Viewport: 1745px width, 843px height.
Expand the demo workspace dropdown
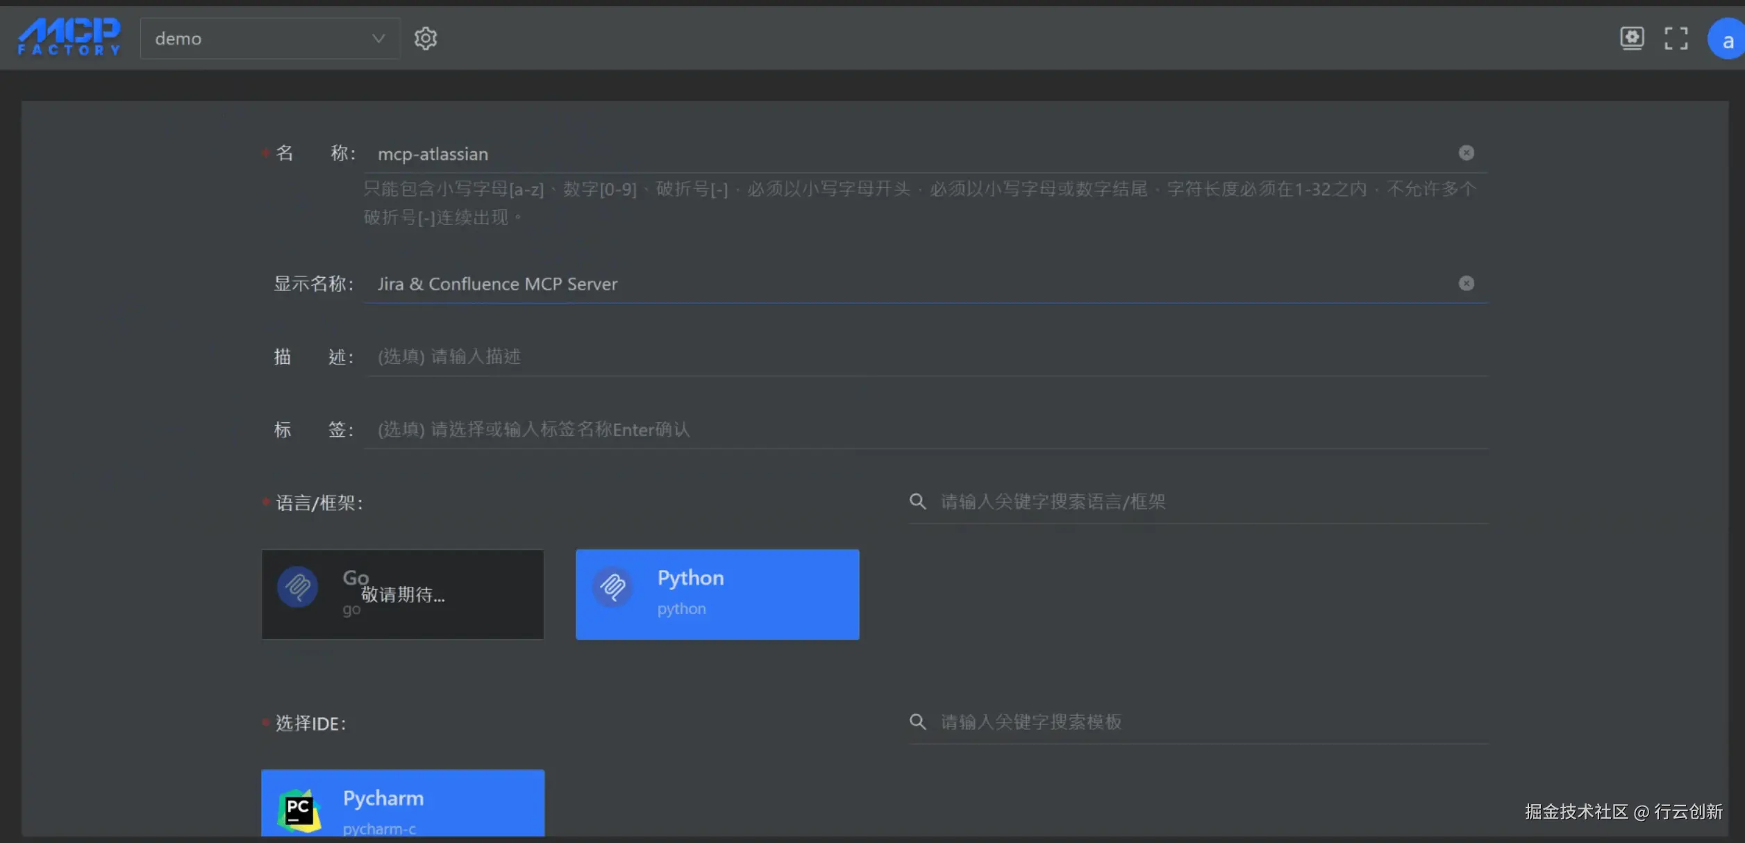tap(264, 39)
